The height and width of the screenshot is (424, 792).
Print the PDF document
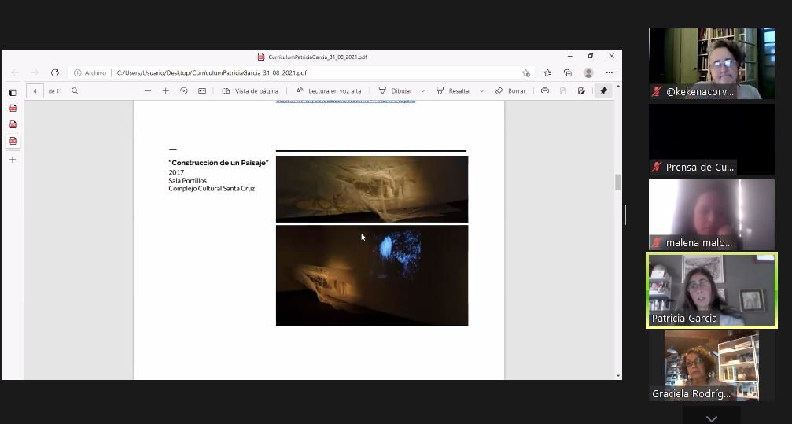[x=544, y=91]
